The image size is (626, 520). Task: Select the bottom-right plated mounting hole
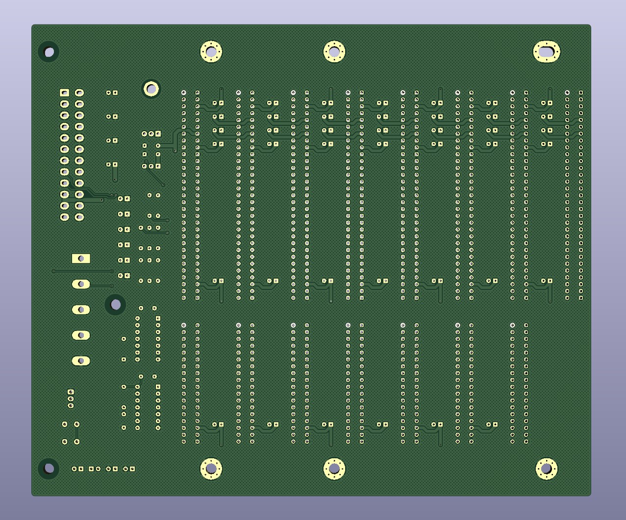click(x=548, y=469)
